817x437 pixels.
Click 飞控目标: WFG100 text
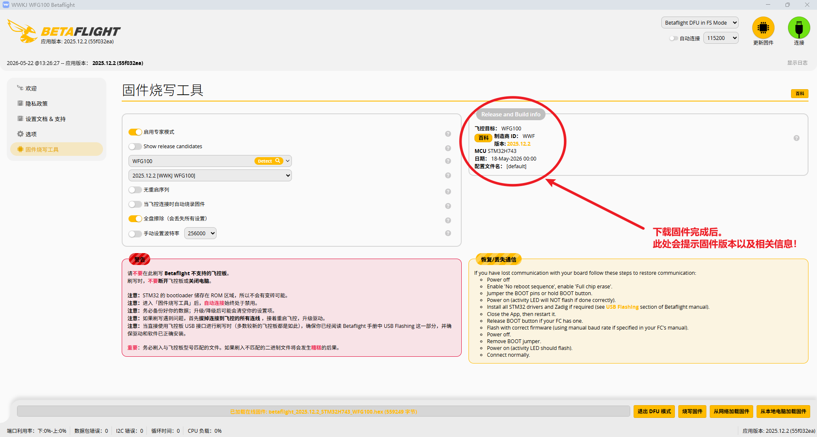498,129
